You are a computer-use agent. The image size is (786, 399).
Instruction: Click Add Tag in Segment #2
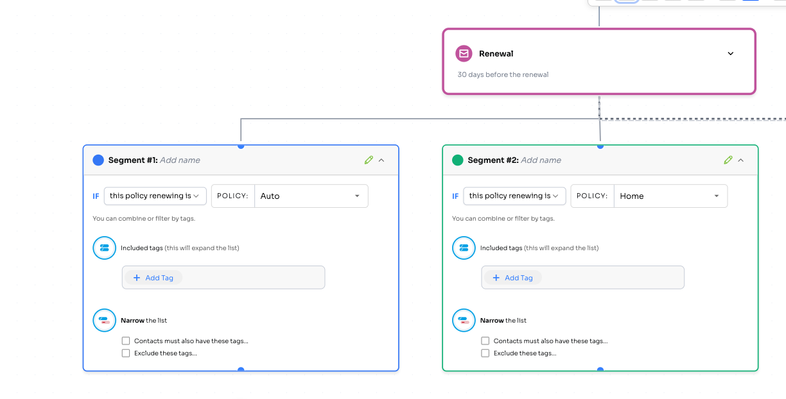(x=513, y=278)
